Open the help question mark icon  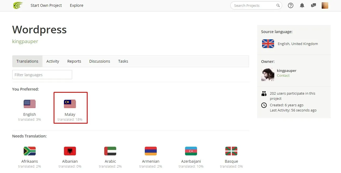click(291, 5)
